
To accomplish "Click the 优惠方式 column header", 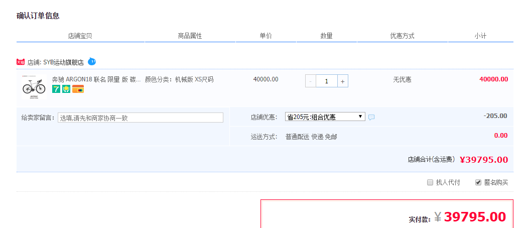I will click(x=403, y=36).
